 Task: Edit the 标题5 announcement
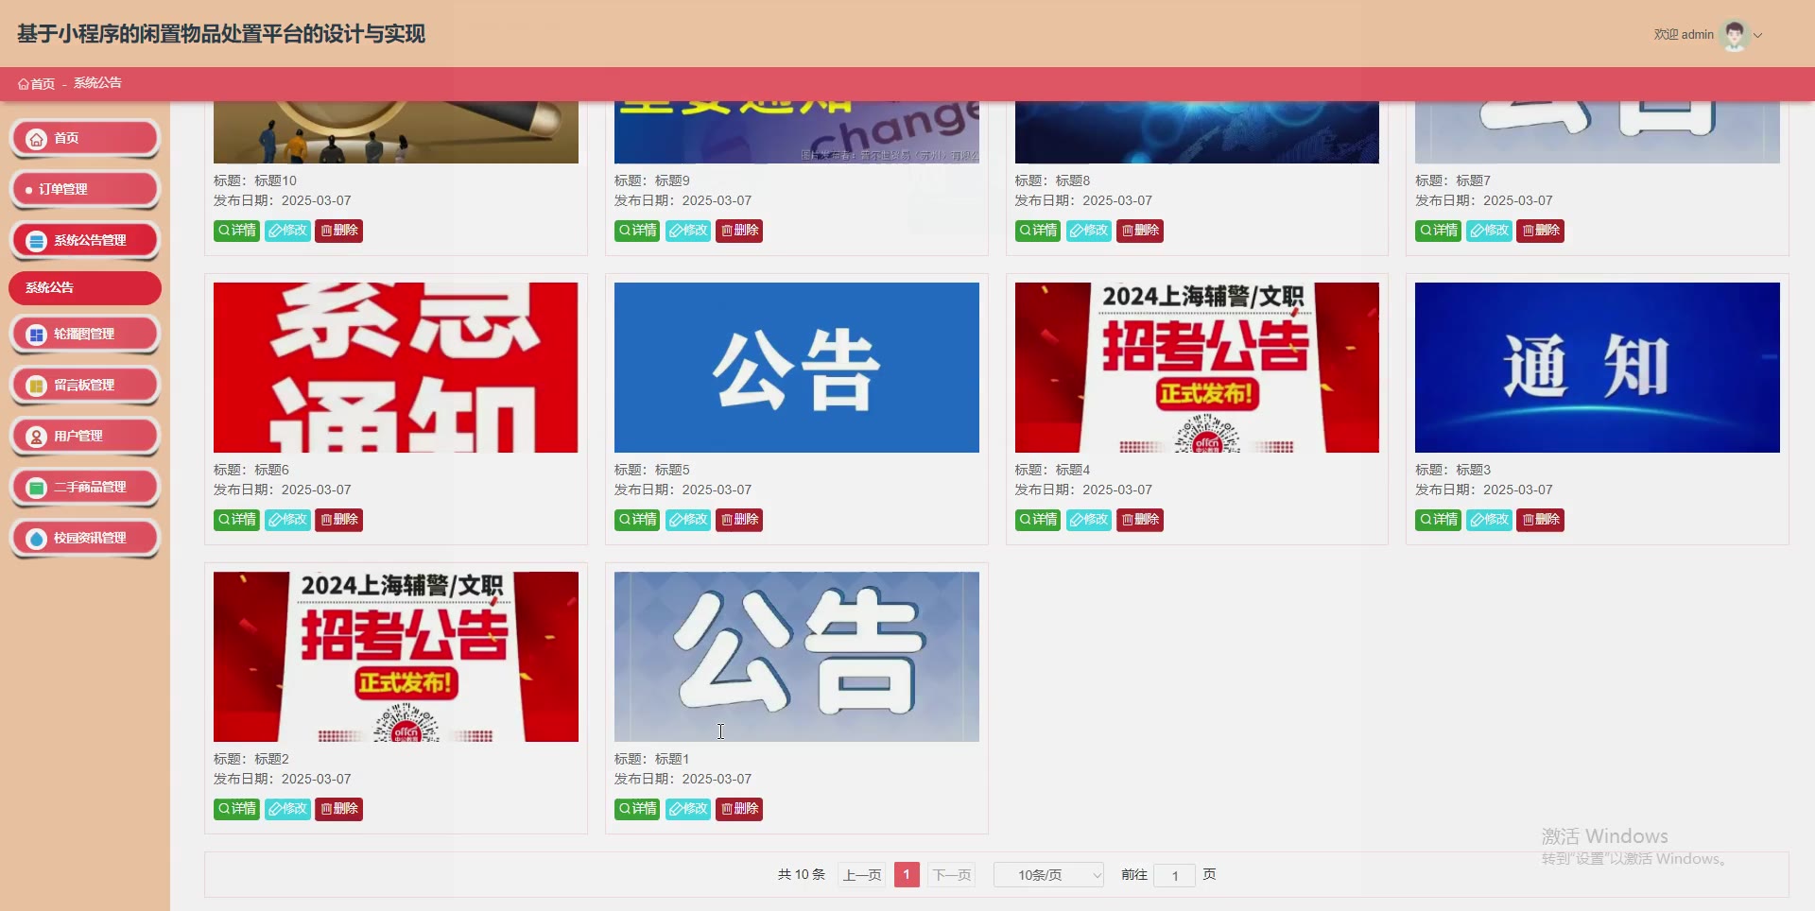(x=688, y=520)
